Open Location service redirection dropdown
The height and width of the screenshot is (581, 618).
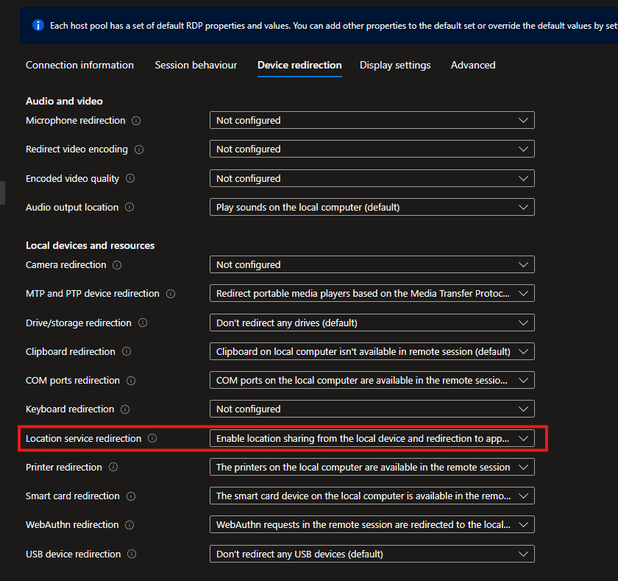pos(372,438)
